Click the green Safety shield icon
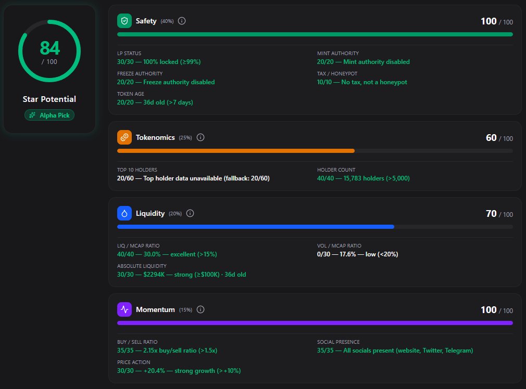The height and width of the screenshot is (389, 526). point(124,21)
